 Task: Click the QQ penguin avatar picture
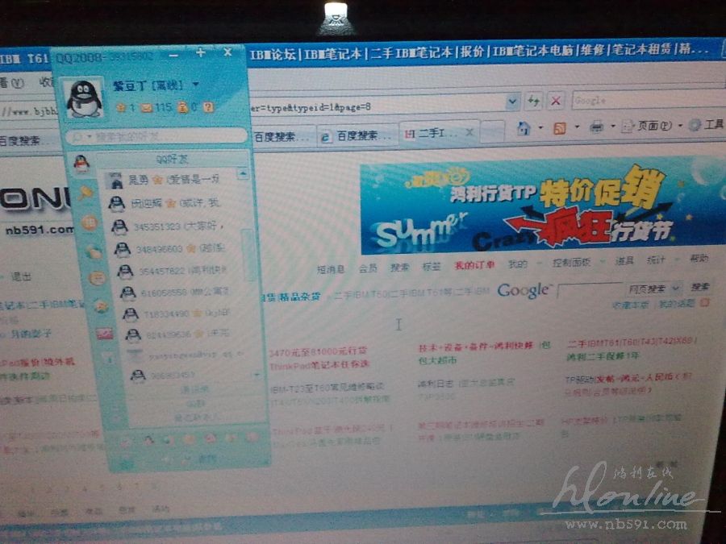coord(84,98)
